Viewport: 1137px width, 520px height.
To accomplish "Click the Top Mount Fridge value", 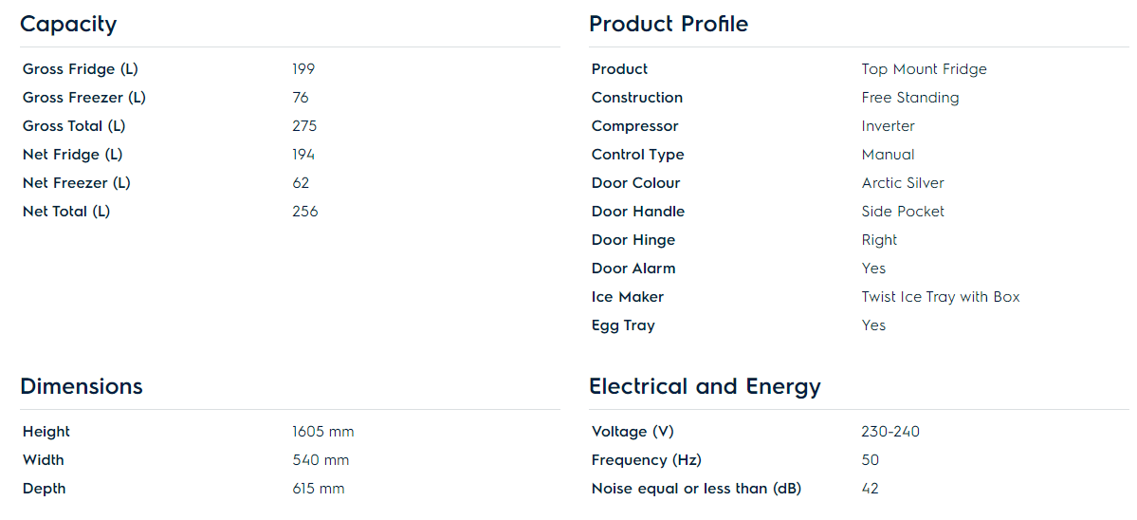I will (x=924, y=69).
